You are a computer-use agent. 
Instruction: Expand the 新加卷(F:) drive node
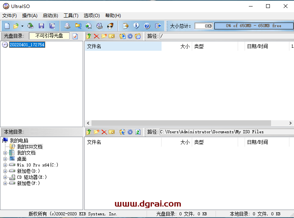click(5, 183)
